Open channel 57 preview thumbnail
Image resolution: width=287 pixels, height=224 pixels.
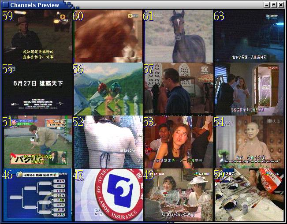[x=178, y=89]
